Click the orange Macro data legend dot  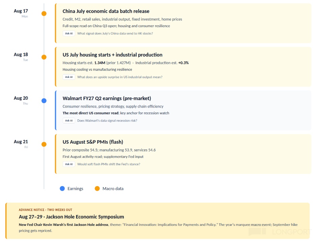(x=97, y=188)
